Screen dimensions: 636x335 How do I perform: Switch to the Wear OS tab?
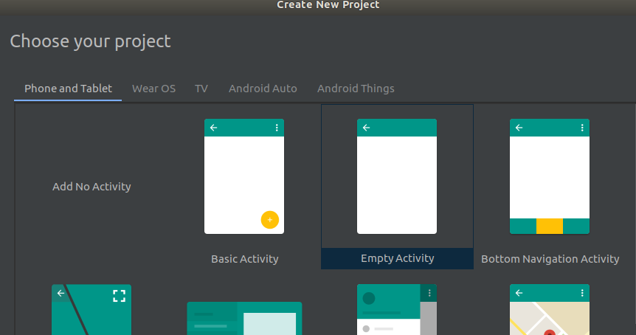click(x=153, y=89)
